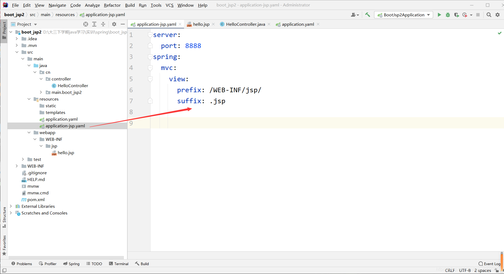
Task: Open the Navigate menu
Action: [x=57, y=5]
